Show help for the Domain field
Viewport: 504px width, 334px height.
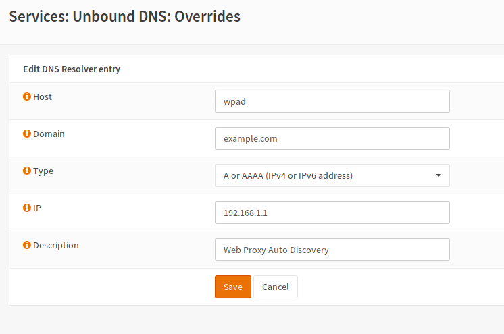tap(27, 134)
